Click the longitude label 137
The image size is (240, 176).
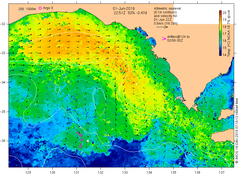(x=222, y=173)
